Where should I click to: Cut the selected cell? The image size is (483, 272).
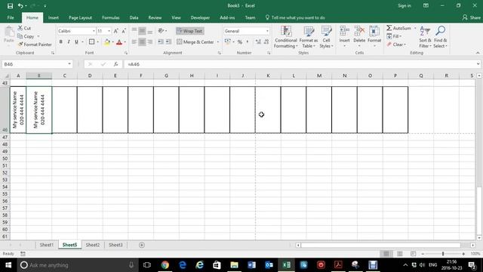coord(24,28)
